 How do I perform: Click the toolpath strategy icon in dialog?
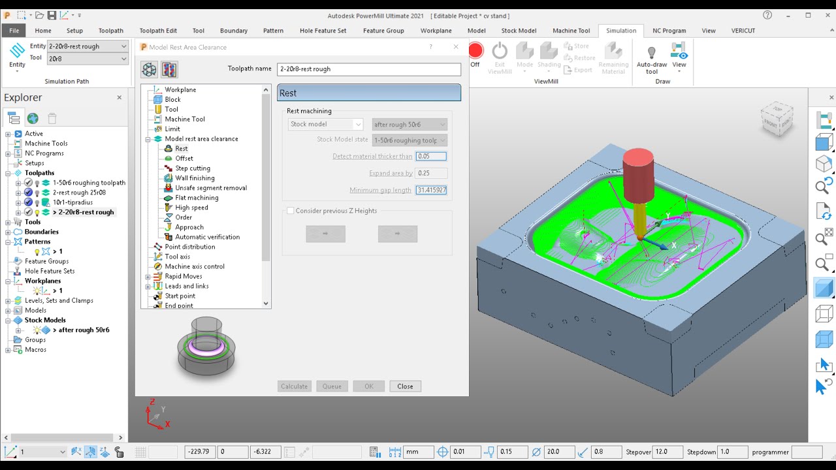[x=150, y=69]
